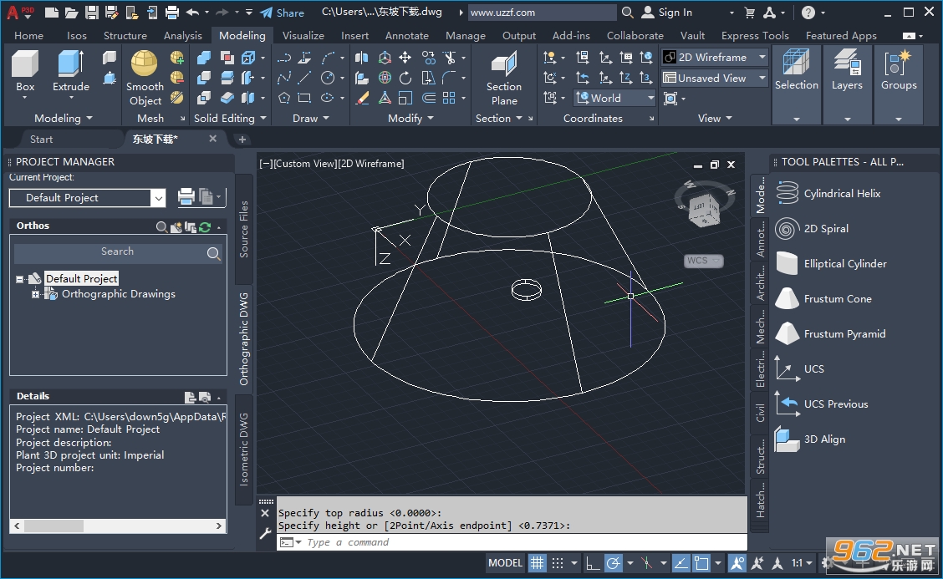Switch to the Visualize ribbon tab

pyautogui.click(x=303, y=35)
